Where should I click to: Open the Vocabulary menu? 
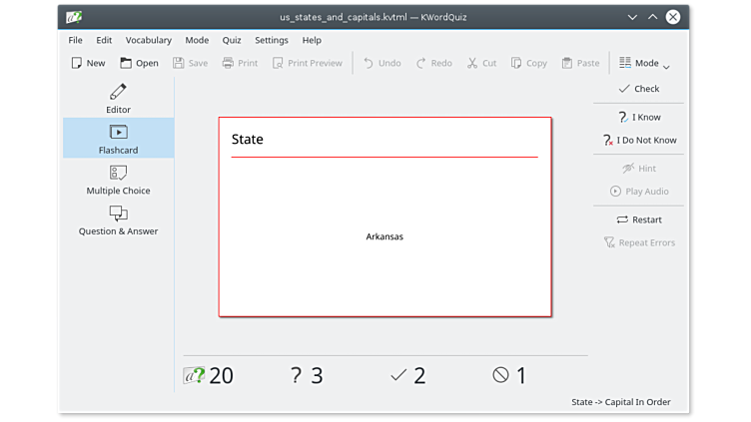[148, 40]
